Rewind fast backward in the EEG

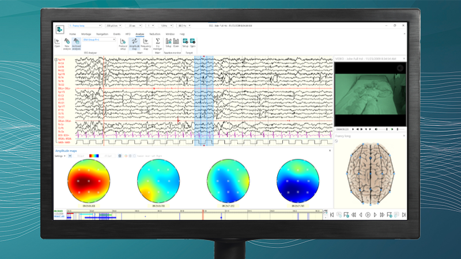[x=353, y=215]
